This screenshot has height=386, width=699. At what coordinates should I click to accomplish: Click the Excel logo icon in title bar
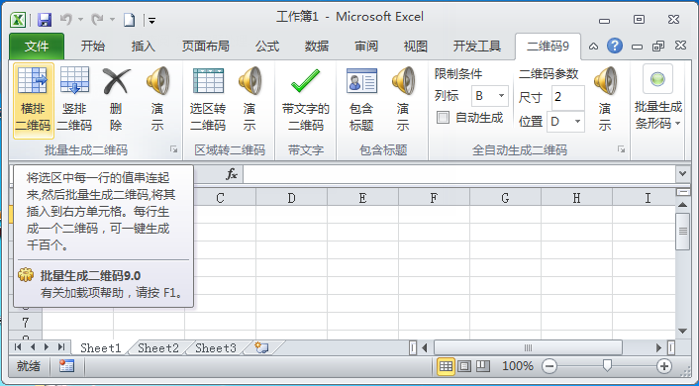tap(18, 20)
